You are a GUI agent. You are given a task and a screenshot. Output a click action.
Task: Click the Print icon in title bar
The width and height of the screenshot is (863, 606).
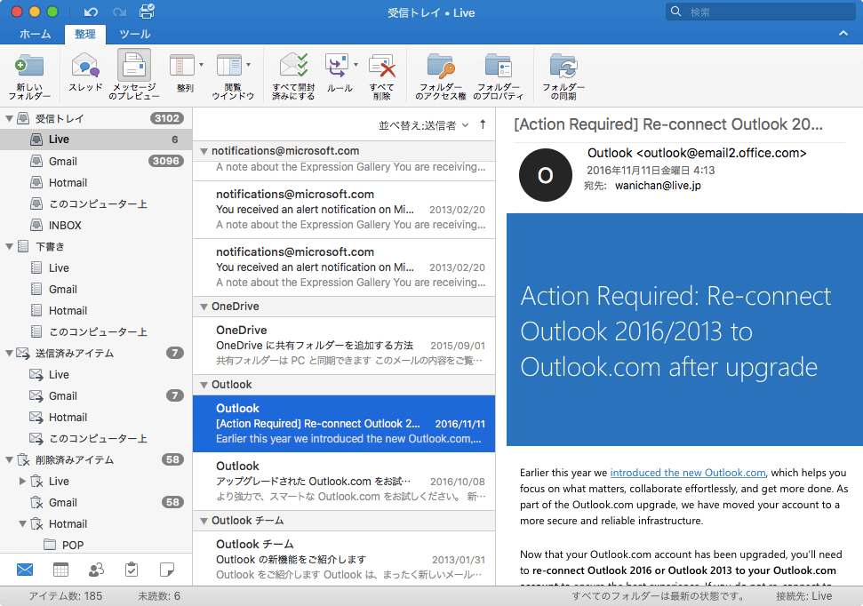[x=147, y=12]
